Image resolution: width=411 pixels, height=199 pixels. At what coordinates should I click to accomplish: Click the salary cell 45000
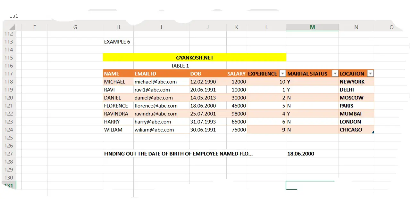point(237,106)
